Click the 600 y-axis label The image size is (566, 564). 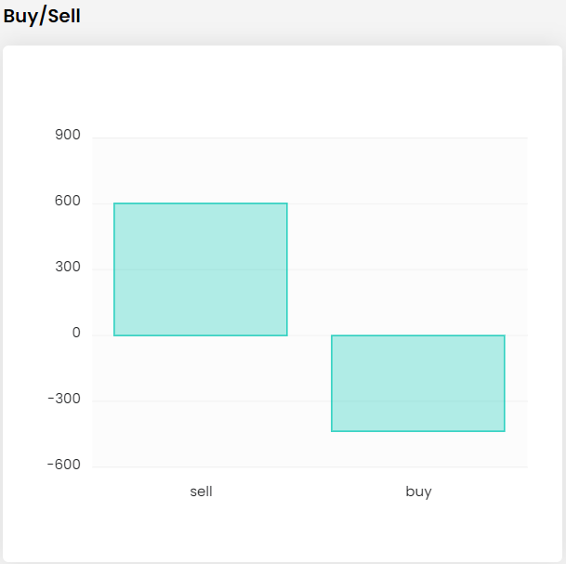click(x=69, y=202)
